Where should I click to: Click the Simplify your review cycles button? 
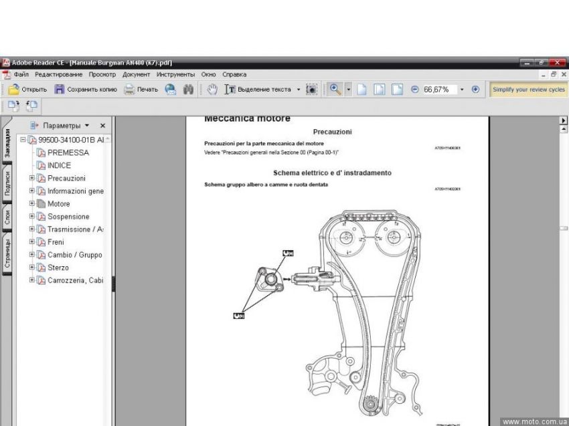pyautogui.click(x=528, y=90)
